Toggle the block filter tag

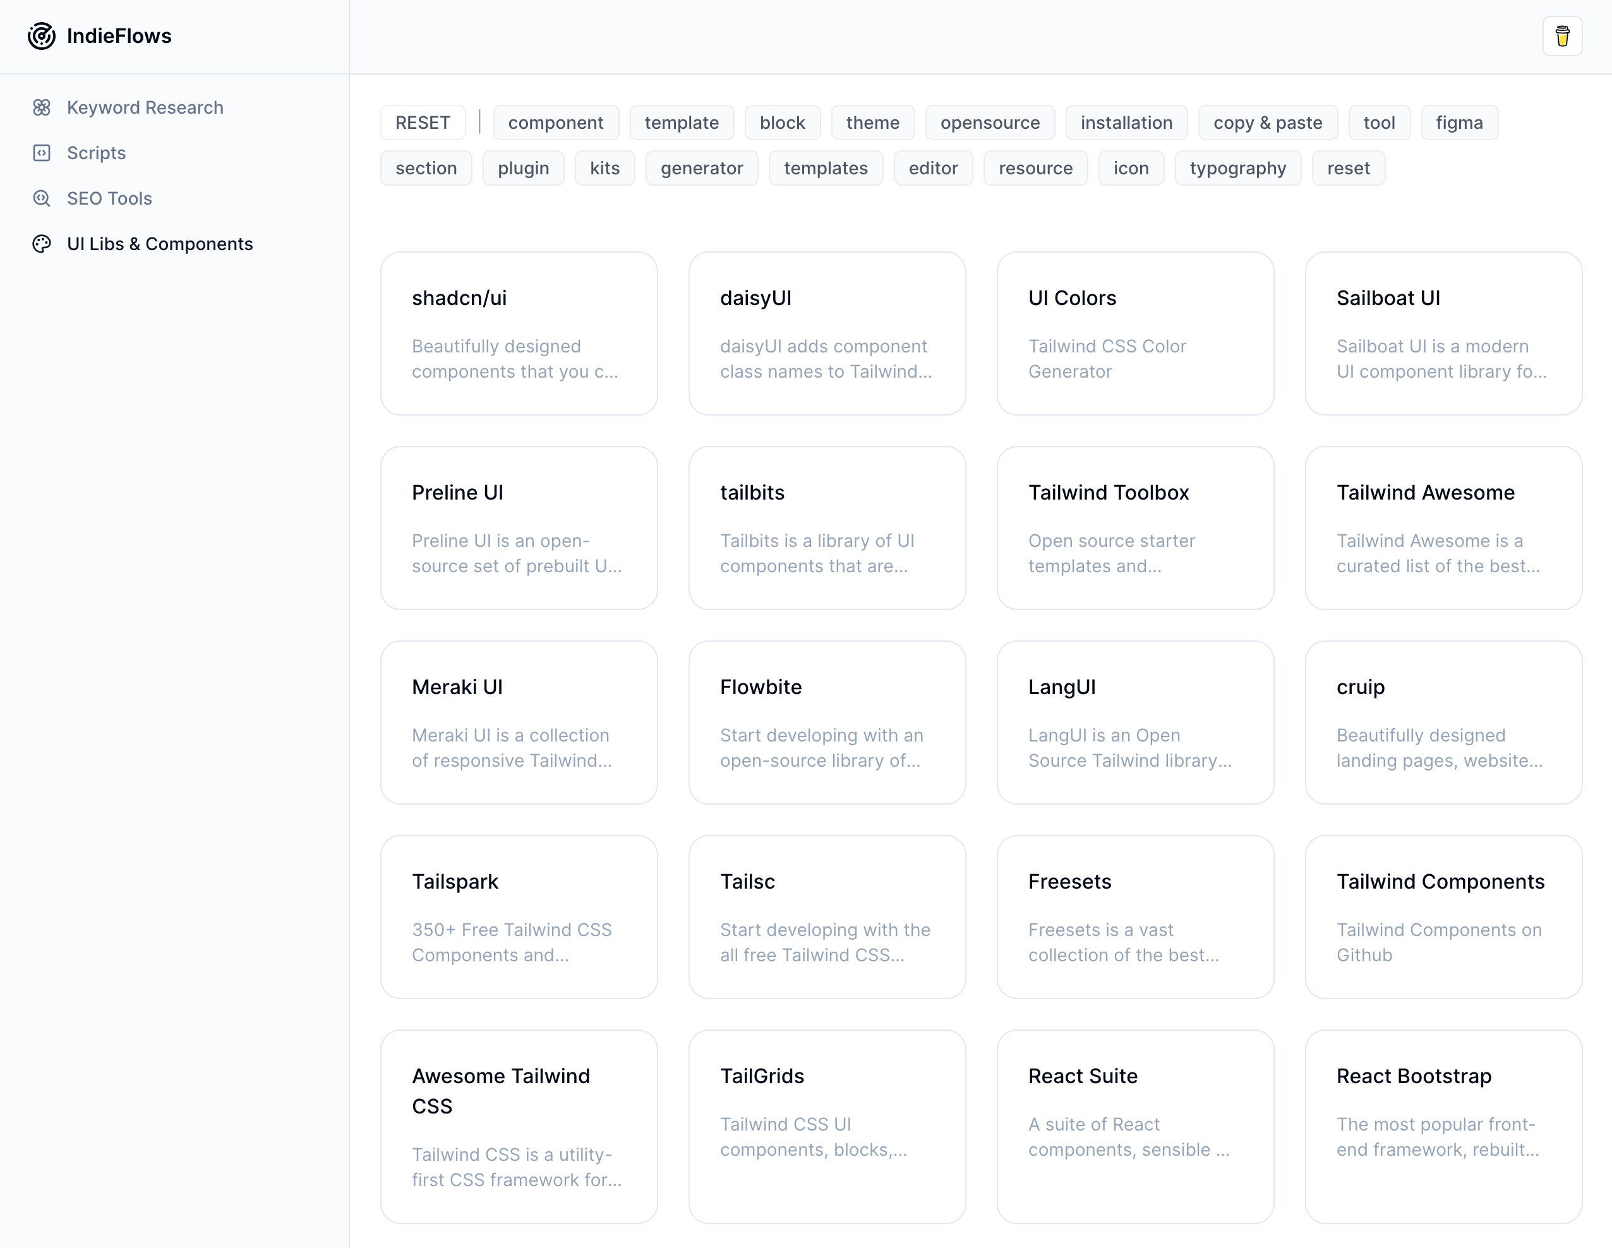(783, 123)
